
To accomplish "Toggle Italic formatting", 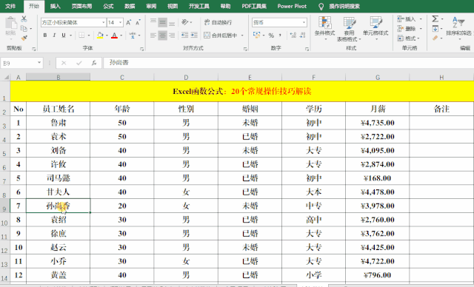I will [x=54, y=36].
